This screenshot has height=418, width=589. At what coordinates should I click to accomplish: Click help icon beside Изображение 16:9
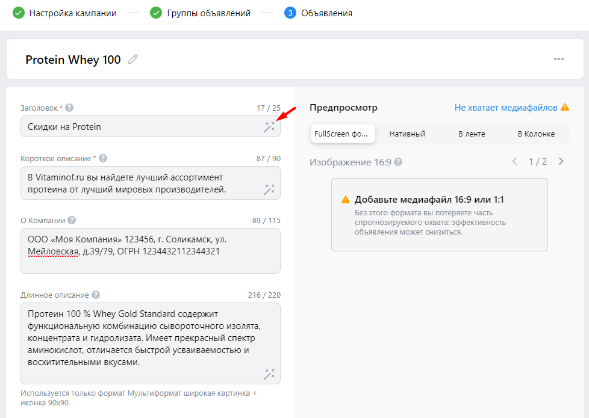pos(398,162)
